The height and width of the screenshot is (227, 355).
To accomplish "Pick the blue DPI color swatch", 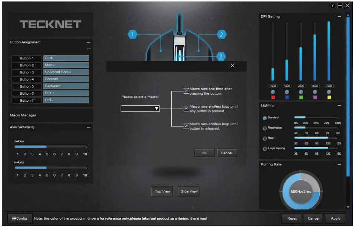I will point(287,98).
